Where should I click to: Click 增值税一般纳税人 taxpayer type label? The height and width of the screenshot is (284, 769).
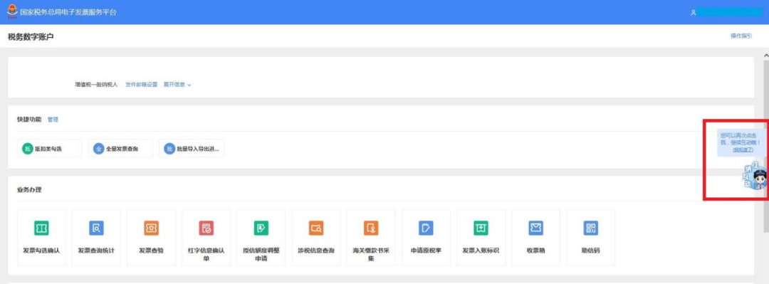tap(96, 85)
